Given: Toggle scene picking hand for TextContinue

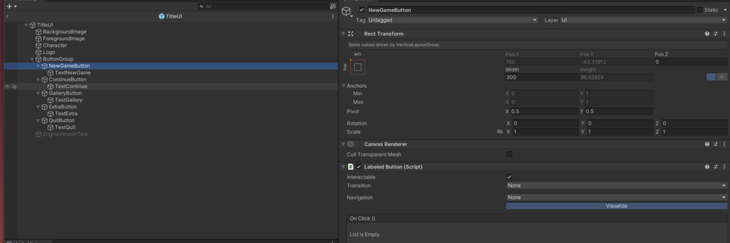Looking at the screenshot, I should coord(14,86).
